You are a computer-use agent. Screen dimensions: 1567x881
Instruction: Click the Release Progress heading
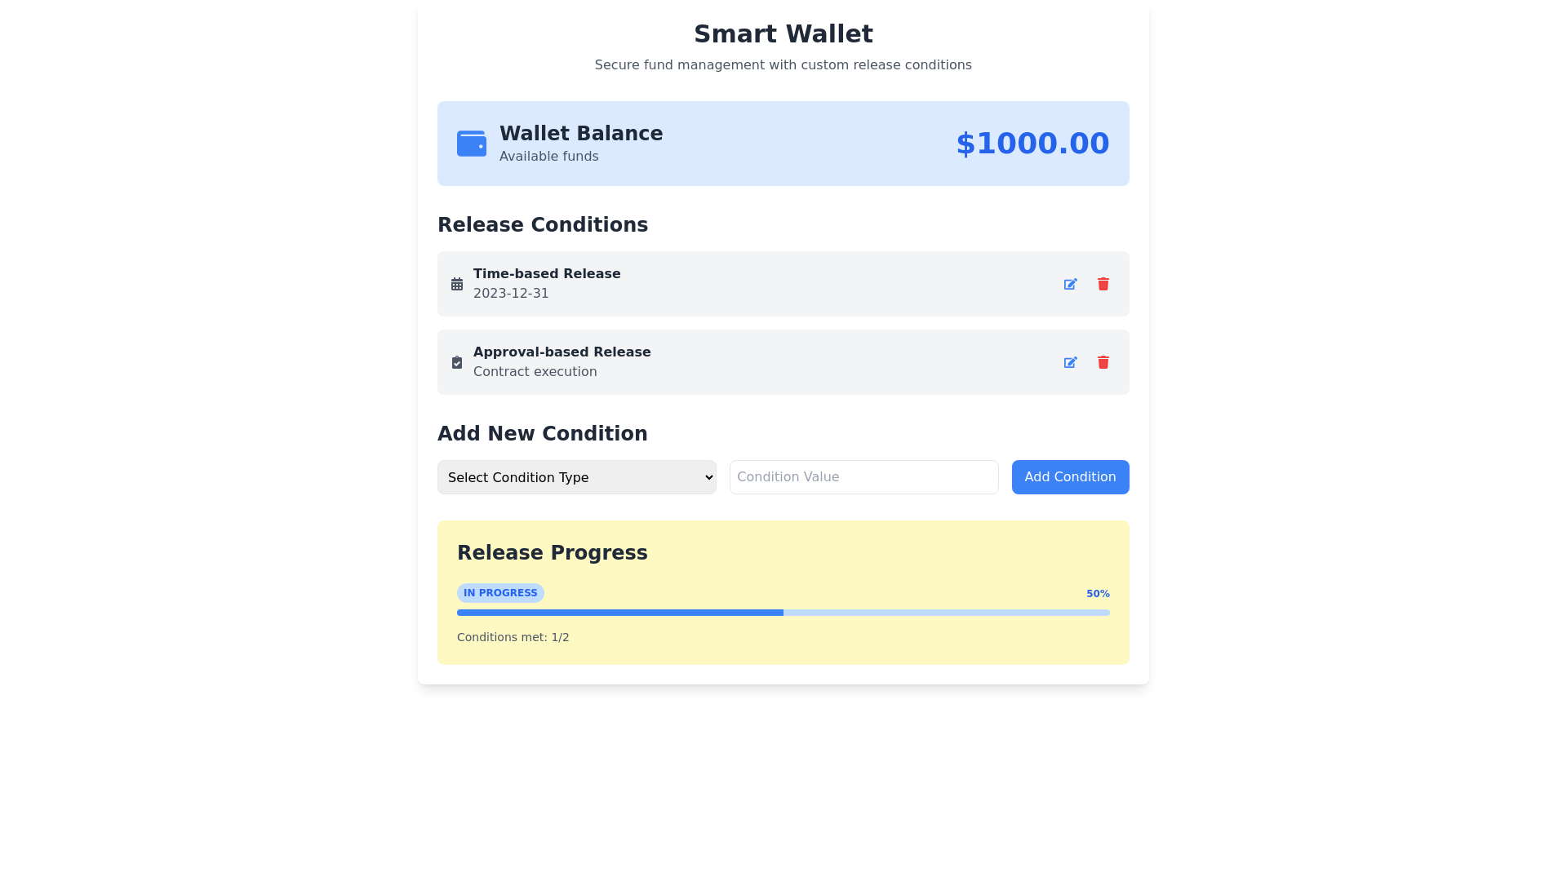552,553
